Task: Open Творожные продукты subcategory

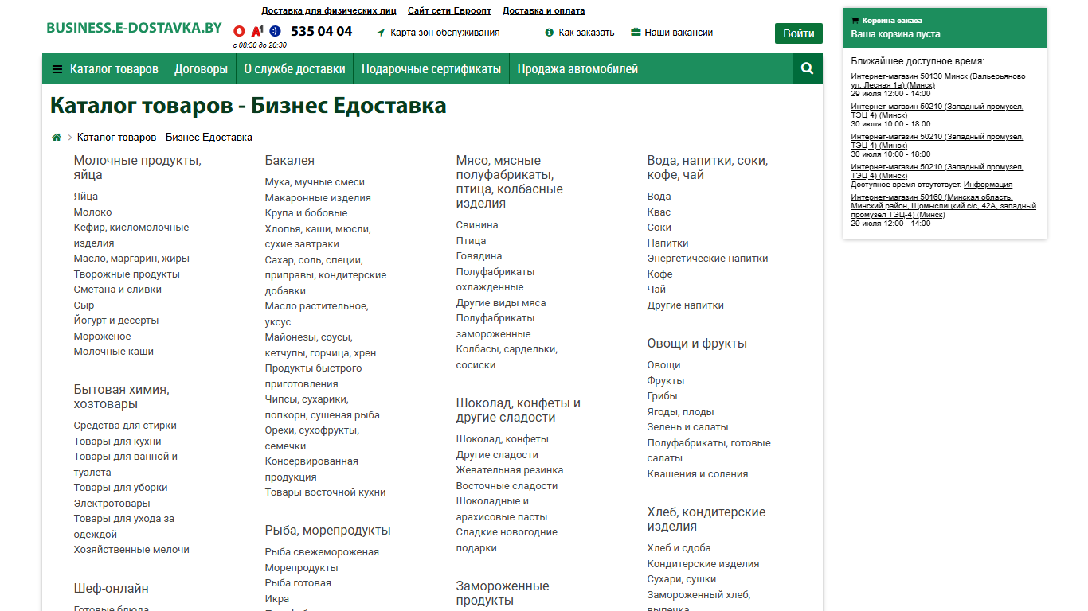Action: (x=127, y=274)
